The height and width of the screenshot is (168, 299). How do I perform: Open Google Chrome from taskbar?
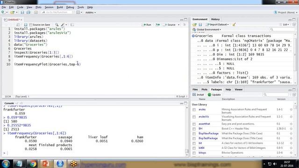click(x=33, y=164)
